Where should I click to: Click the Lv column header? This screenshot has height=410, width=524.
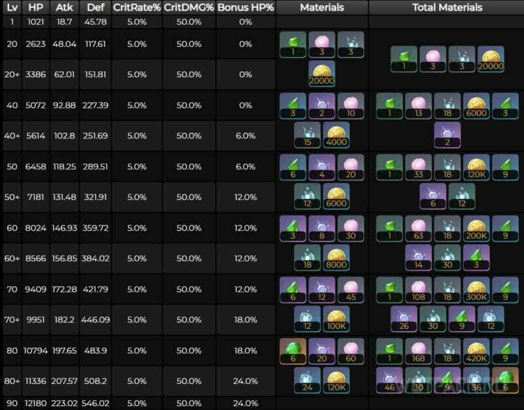pos(12,7)
